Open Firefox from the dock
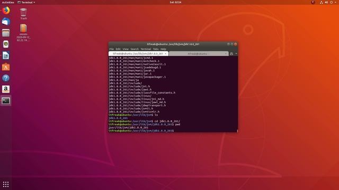The image size is (339, 190). pos(6,11)
